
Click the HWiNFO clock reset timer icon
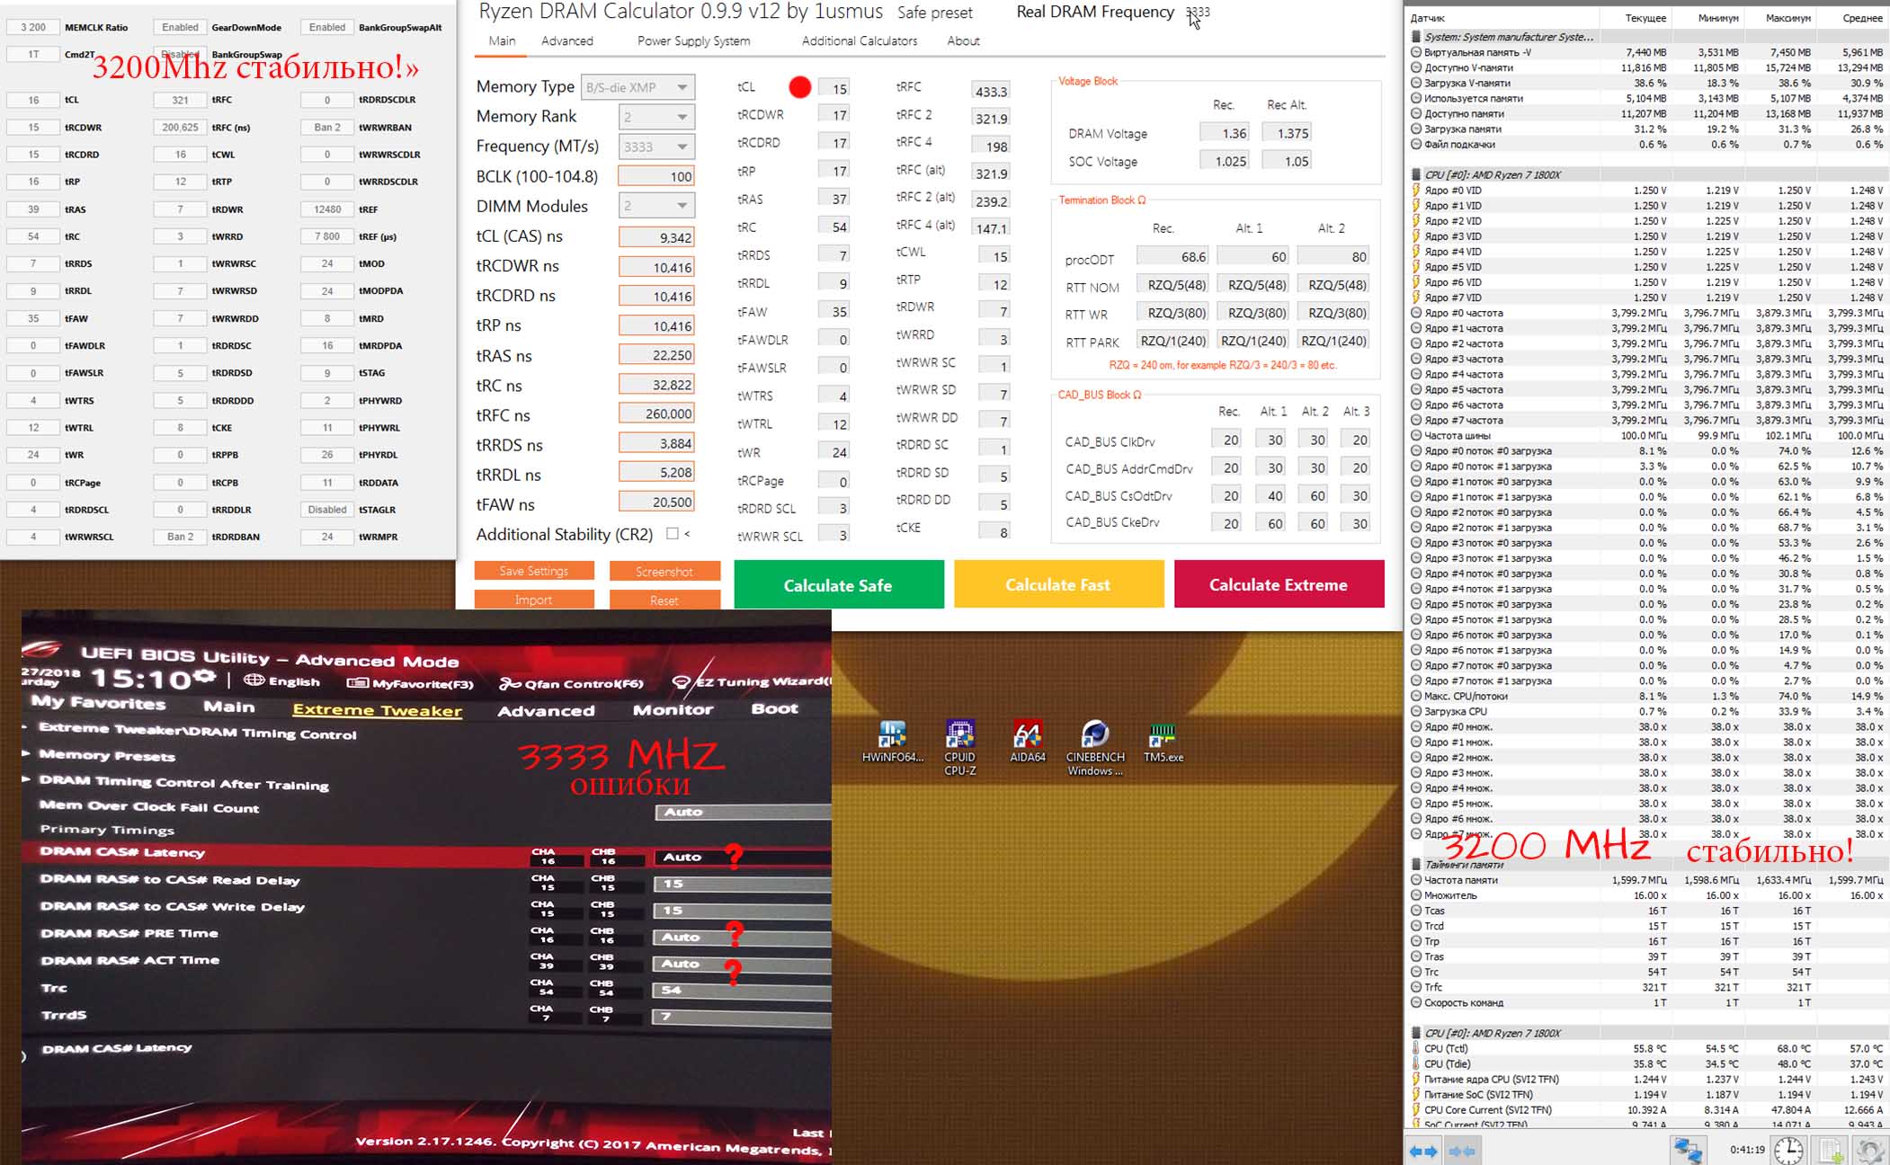point(1788,1151)
